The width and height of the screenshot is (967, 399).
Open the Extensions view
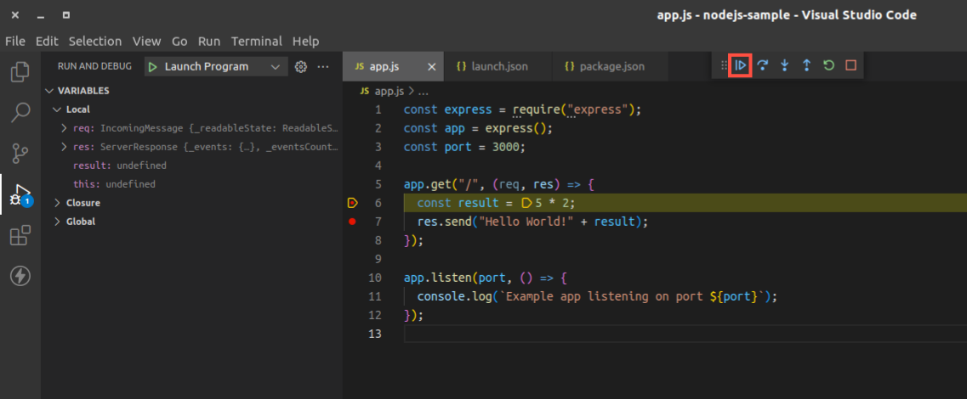[20, 235]
